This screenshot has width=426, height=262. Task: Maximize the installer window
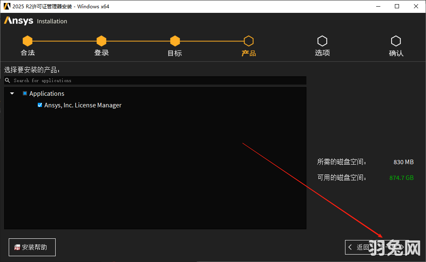point(397,6)
